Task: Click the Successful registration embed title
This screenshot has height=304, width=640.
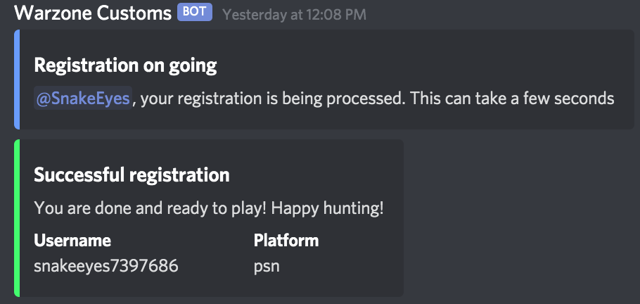Action: [132, 175]
